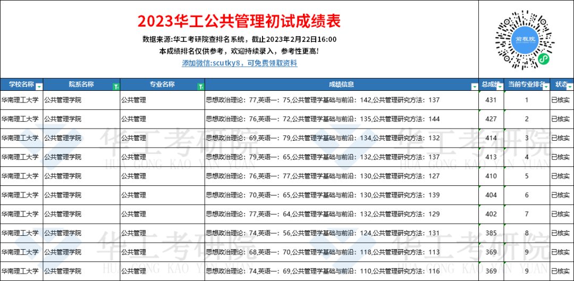Select the total score cell 385
The height and width of the screenshot is (281, 574).
coord(491,233)
